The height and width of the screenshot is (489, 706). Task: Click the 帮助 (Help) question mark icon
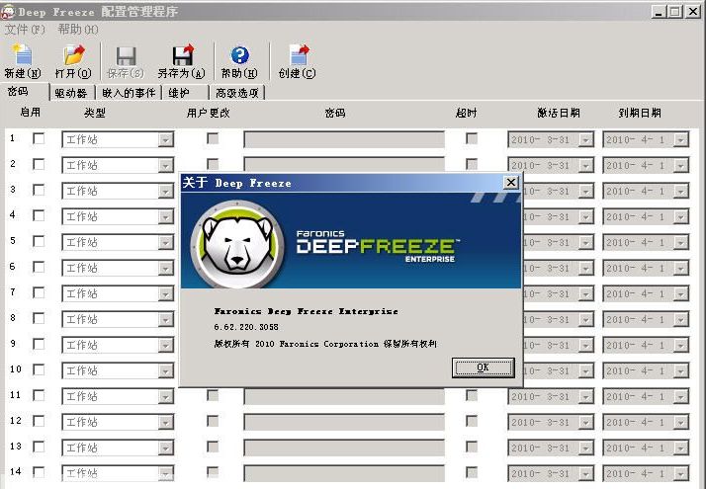239,55
